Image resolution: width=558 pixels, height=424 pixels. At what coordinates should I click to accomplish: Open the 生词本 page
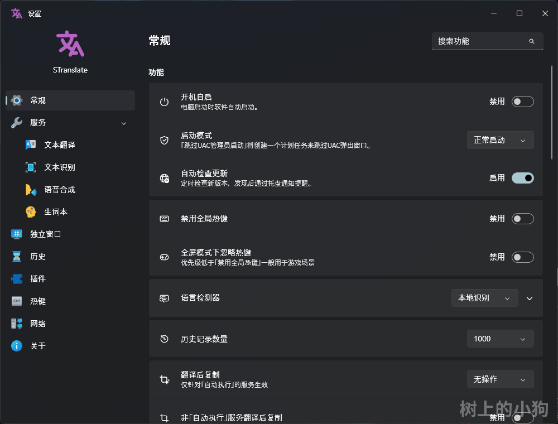[57, 211]
